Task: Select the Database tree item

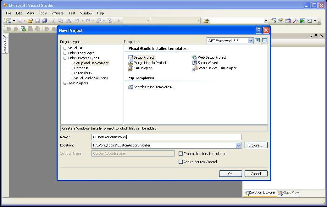Action: [81, 68]
